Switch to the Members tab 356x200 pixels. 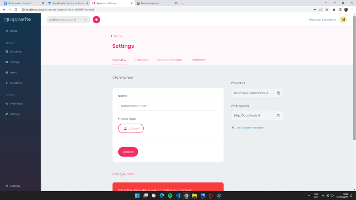[x=199, y=60]
